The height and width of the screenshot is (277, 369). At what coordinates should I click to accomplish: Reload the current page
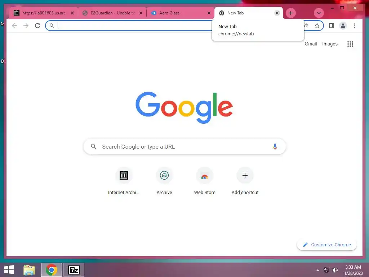point(37,26)
